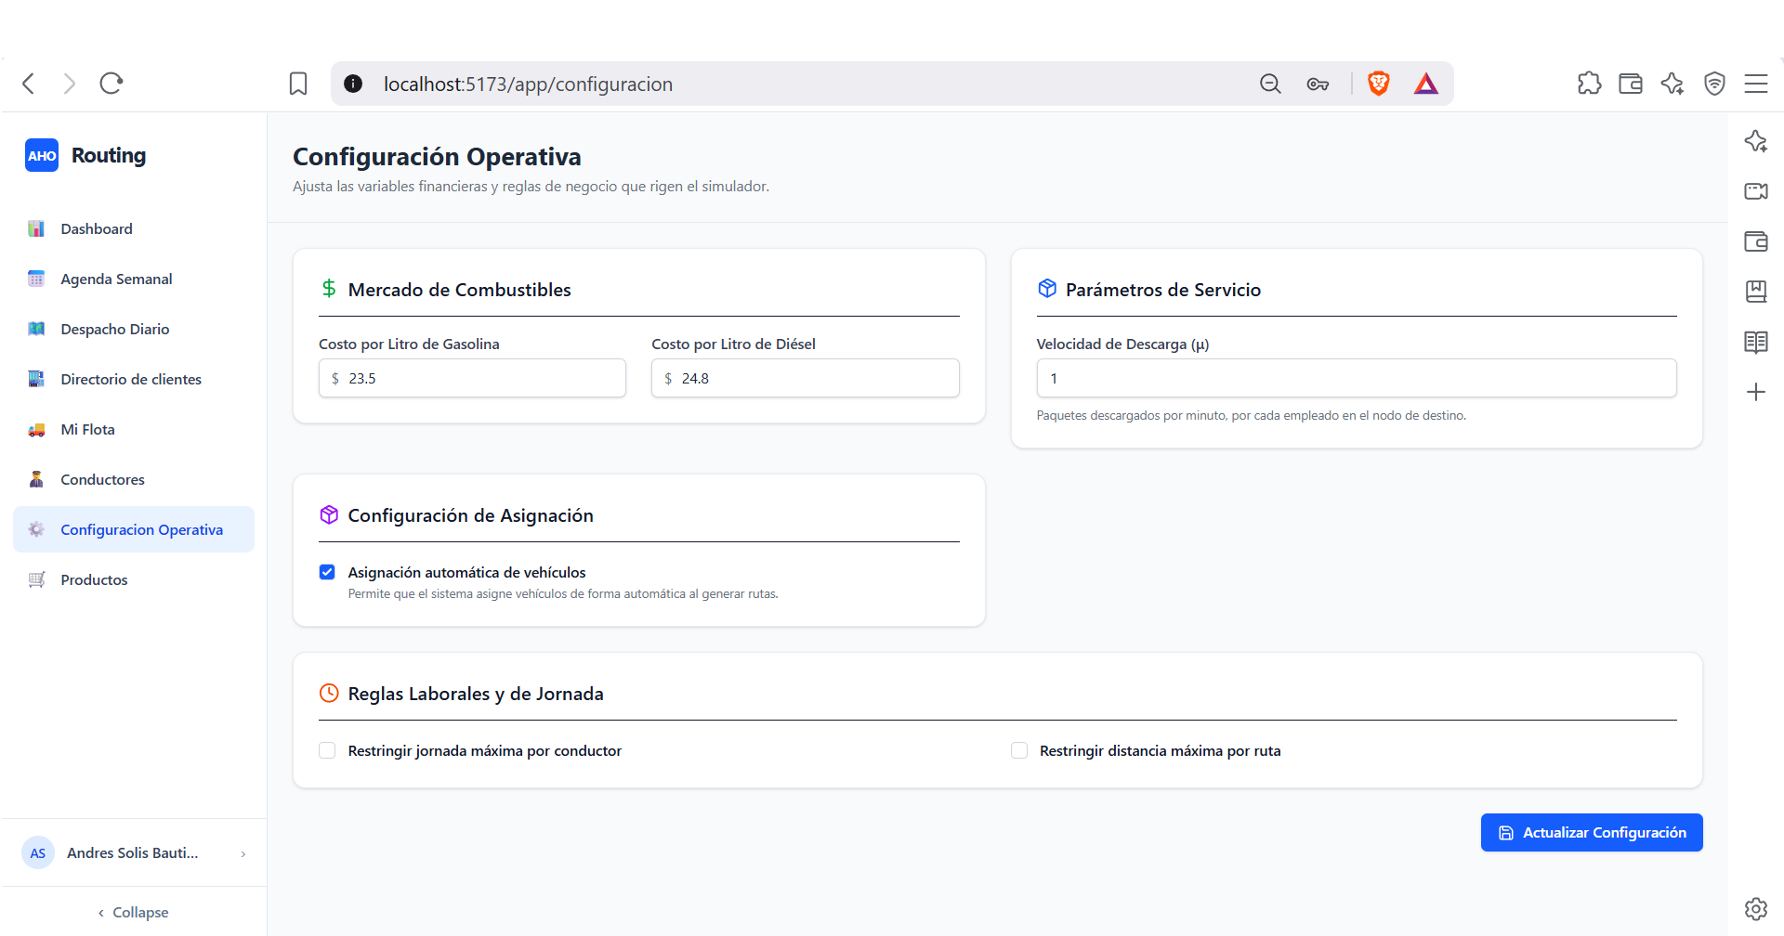This screenshot has height=936, width=1784.
Task: Click the site info icon in address bar
Action: (x=353, y=84)
